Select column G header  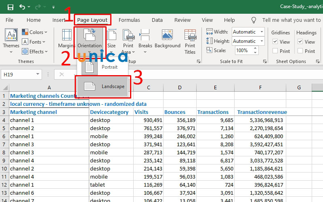pyautogui.click(x=299, y=88)
